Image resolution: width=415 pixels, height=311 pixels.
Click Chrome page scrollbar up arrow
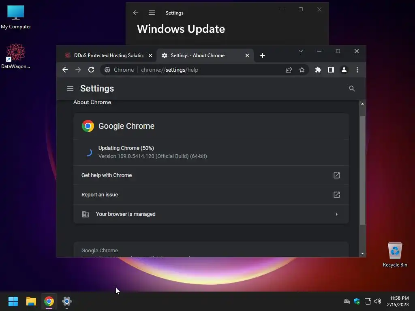[362, 104]
